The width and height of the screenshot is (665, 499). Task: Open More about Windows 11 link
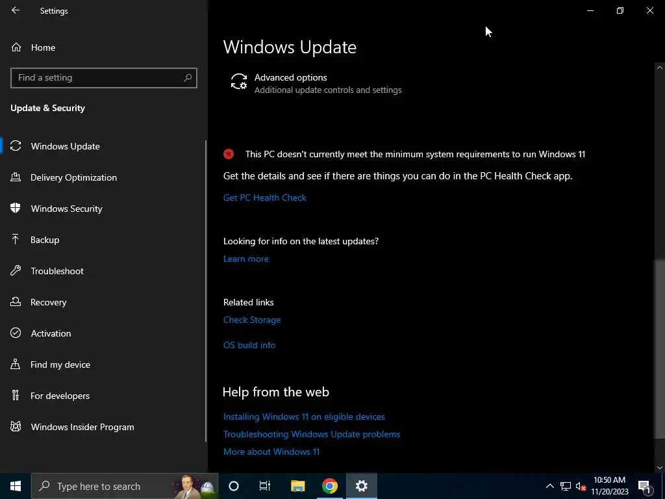[271, 452]
